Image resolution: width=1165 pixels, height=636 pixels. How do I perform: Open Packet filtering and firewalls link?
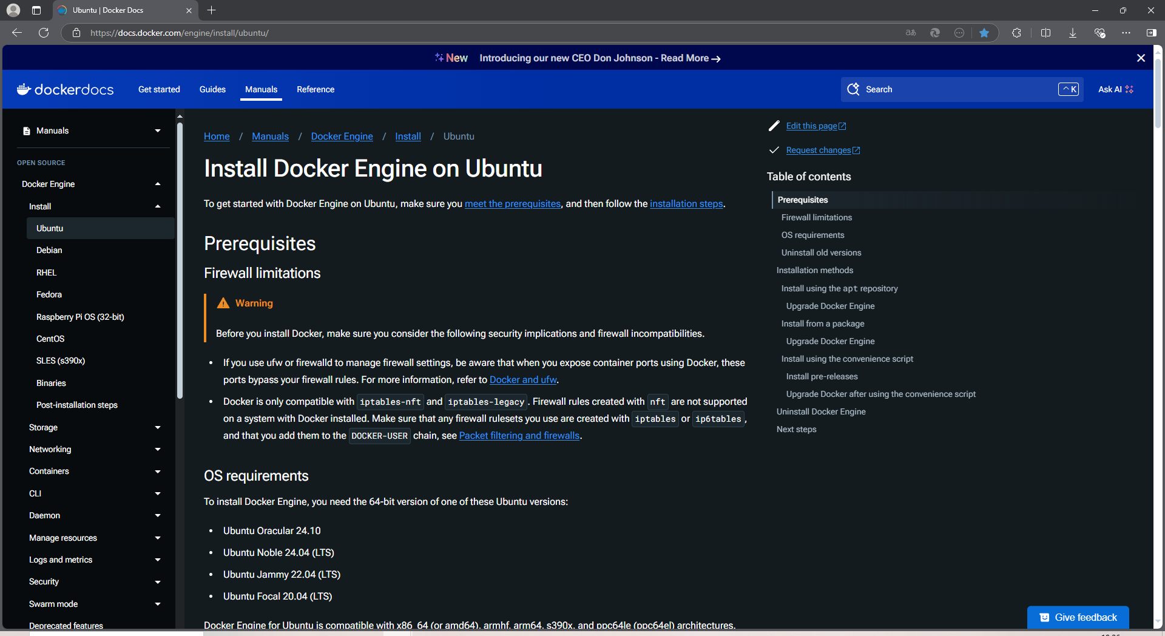click(519, 436)
